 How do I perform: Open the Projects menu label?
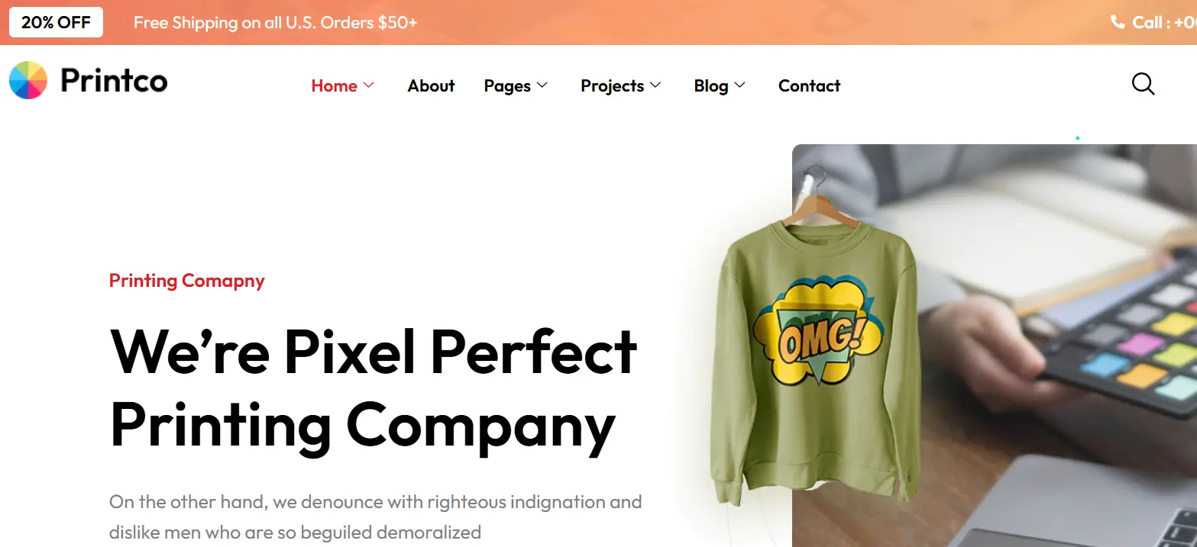612,86
